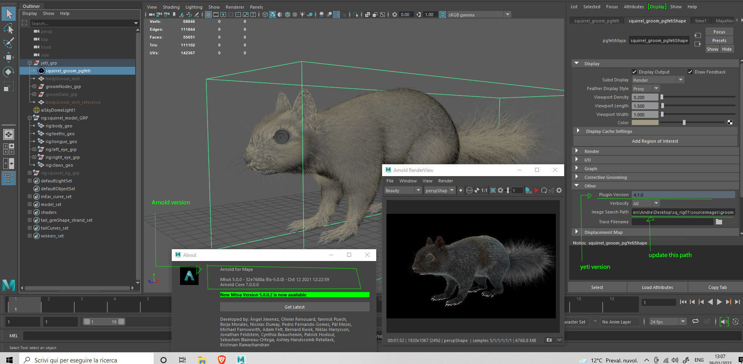Expand groomNodes_grp in Outliner

coord(34,86)
